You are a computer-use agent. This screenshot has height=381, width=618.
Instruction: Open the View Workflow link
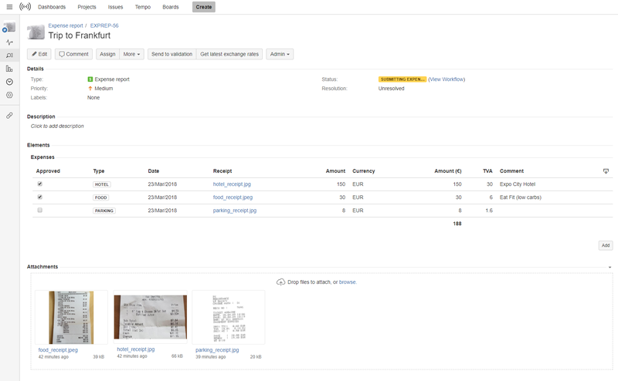click(x=447, y=79)
